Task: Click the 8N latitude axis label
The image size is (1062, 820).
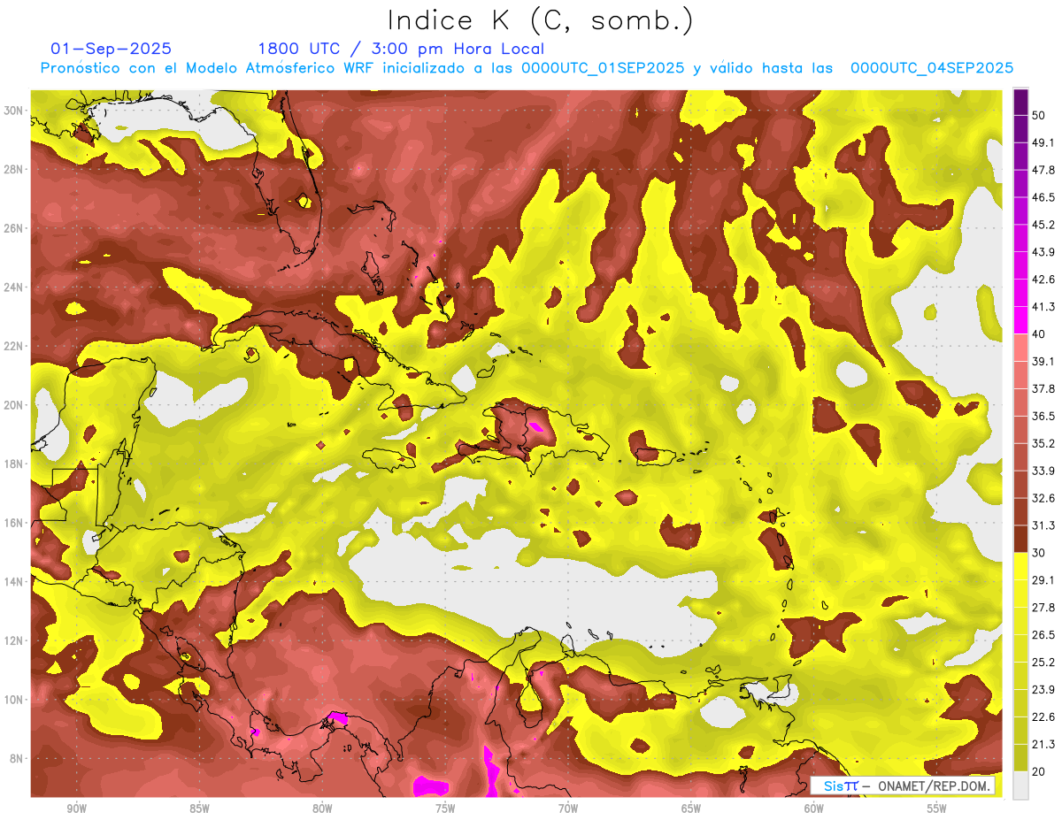Action: [x=17, y=758]
